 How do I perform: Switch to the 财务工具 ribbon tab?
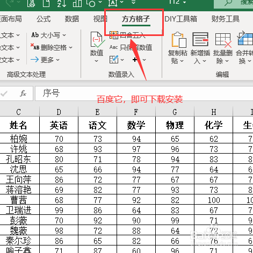coord(226,19)
